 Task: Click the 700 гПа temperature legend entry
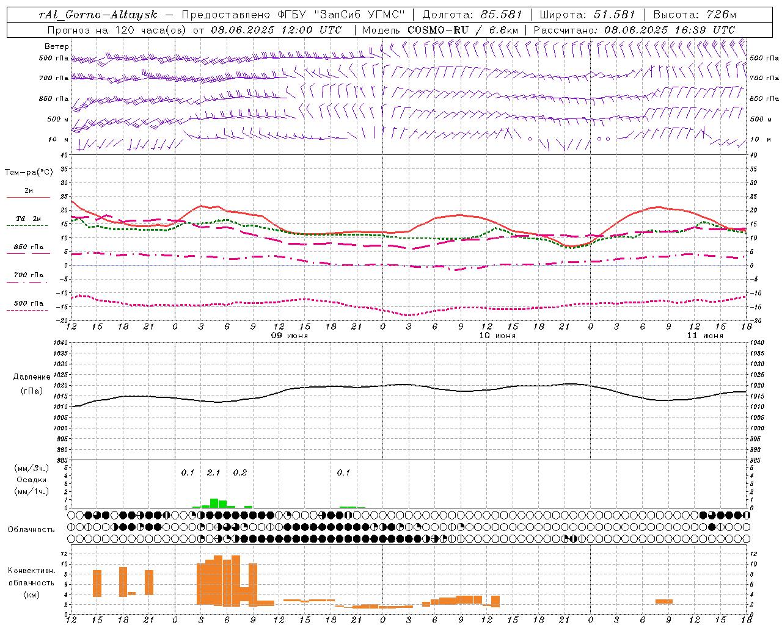[29, 275]
